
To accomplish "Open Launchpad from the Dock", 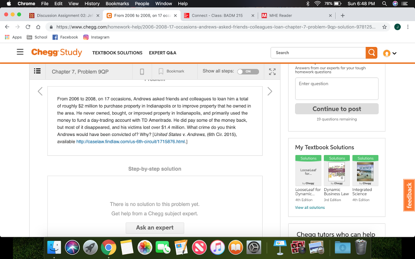I will [x=90, y=247].
